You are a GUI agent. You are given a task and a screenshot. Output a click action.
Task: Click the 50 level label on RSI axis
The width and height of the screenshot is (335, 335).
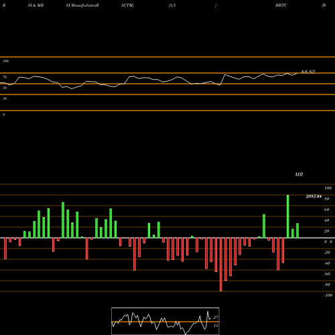coord(5,88)
